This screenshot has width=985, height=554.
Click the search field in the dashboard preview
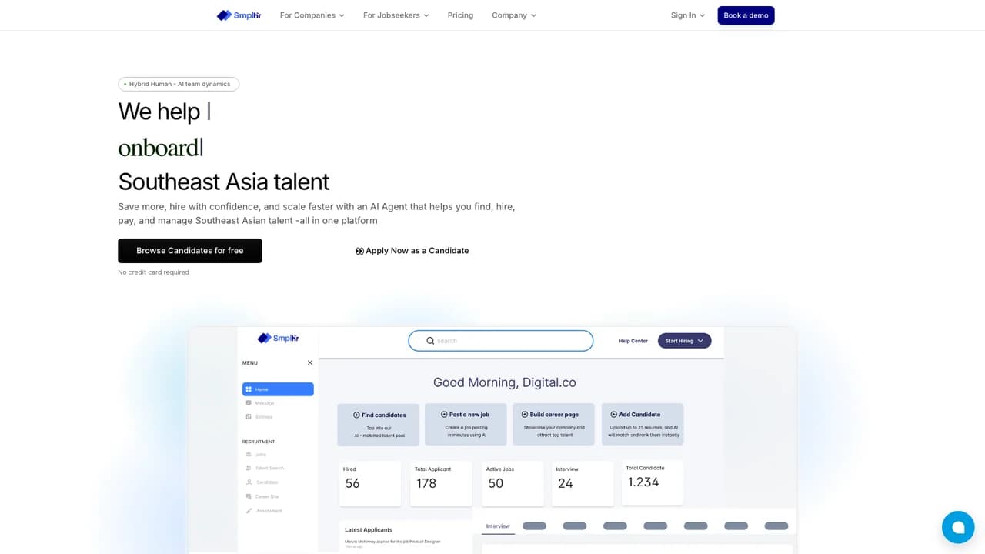coord(500,341)
